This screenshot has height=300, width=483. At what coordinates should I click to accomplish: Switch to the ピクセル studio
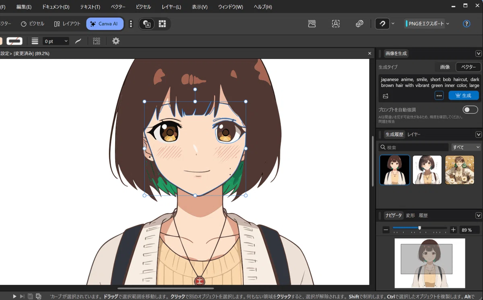coord(33,24)
